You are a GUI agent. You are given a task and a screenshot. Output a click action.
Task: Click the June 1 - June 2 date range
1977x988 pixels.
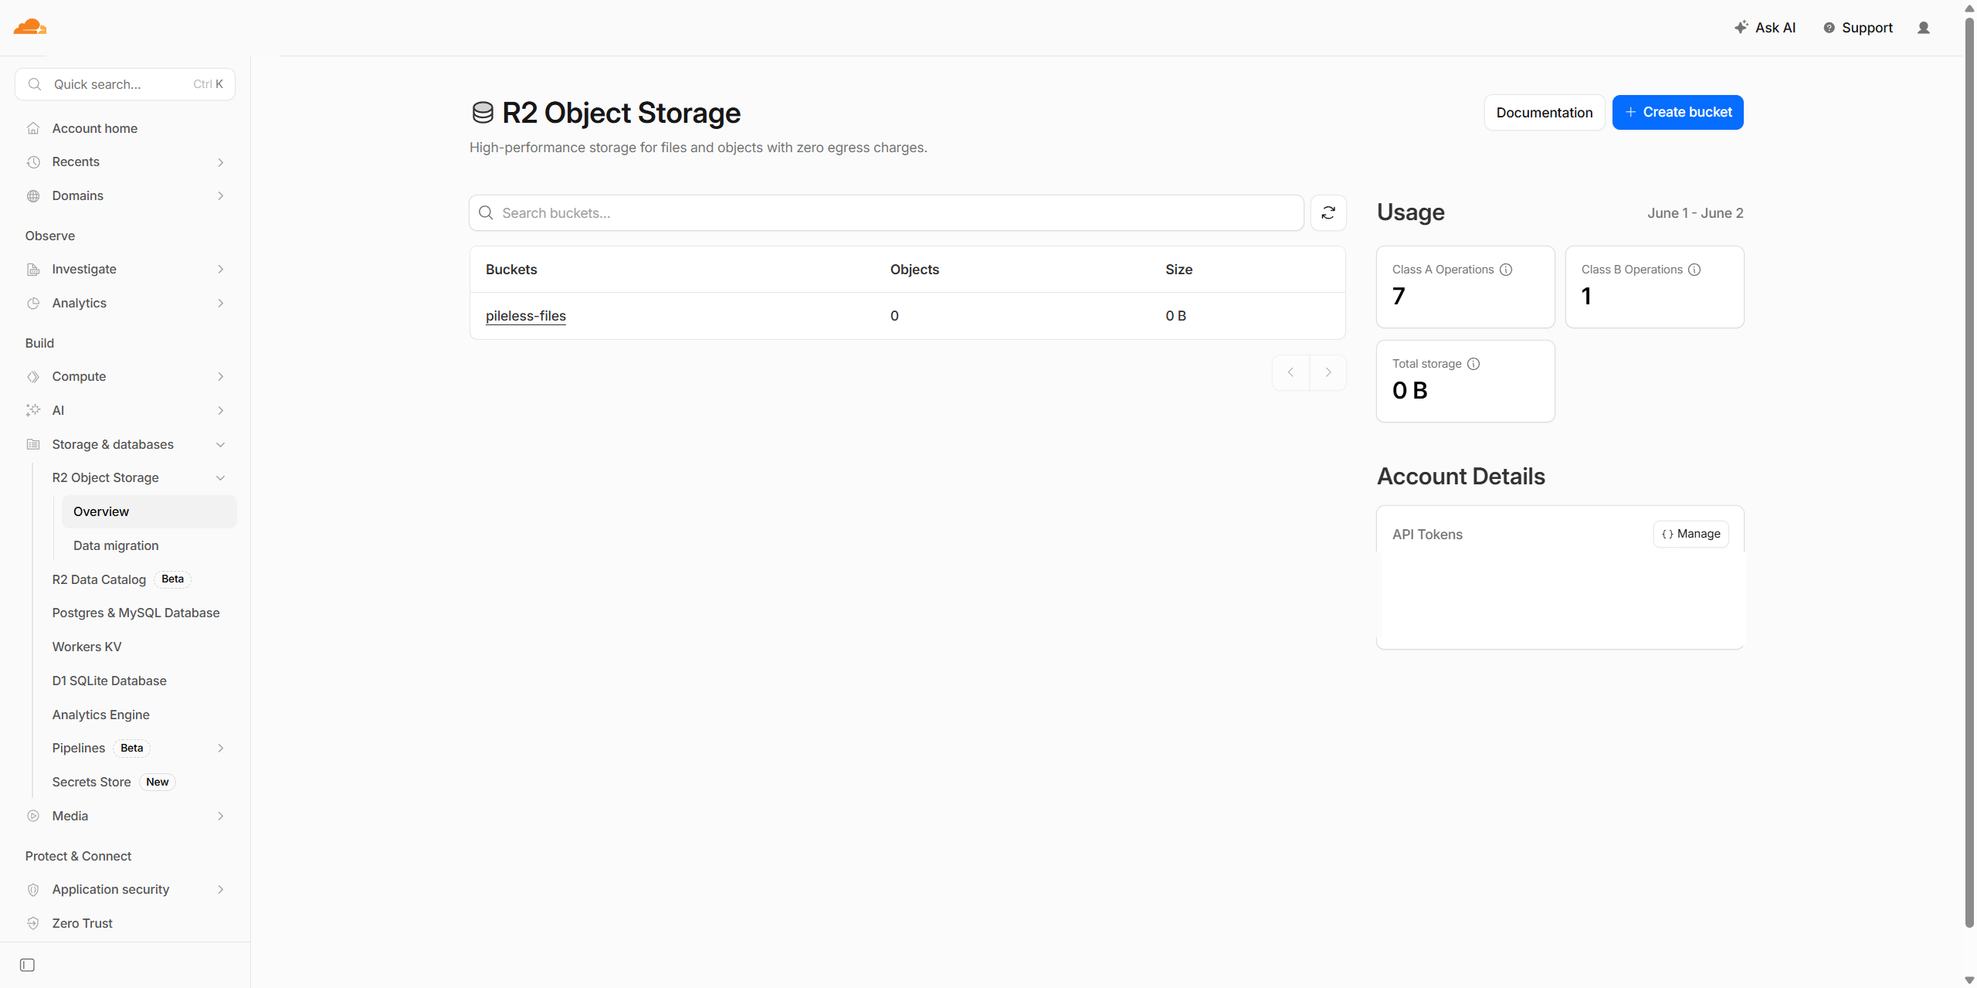pyautogui.click(x=1695, y=213)
